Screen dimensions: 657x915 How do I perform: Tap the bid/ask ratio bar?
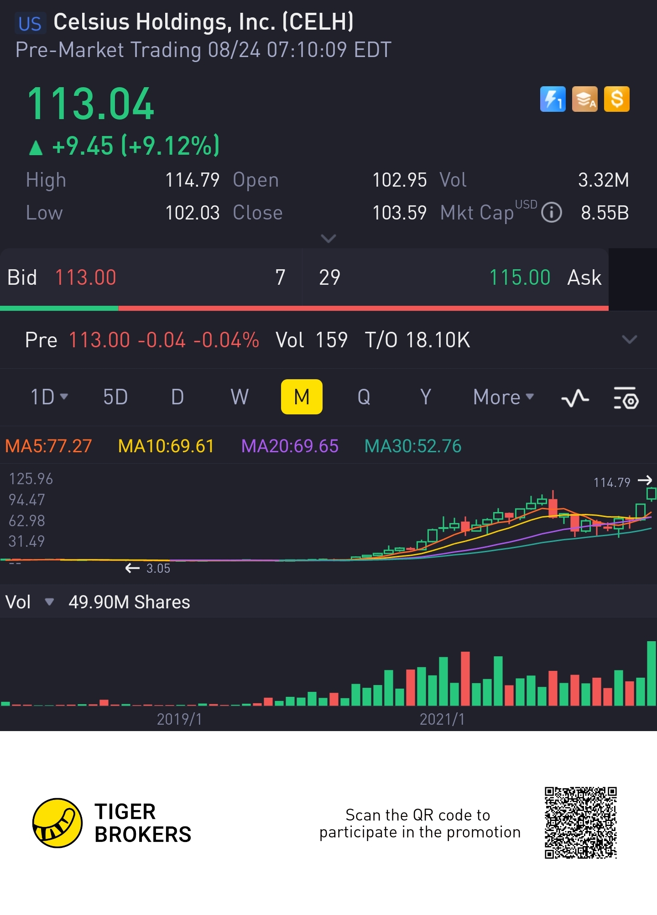point(304,308)
